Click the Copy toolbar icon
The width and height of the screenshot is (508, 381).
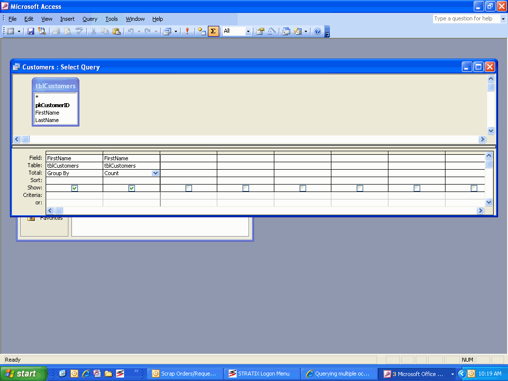(x=105, y=31)
